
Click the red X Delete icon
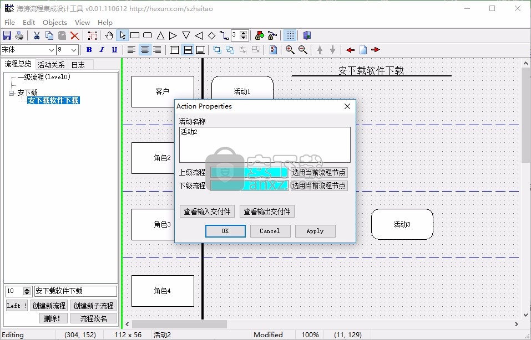pos(75,35)
